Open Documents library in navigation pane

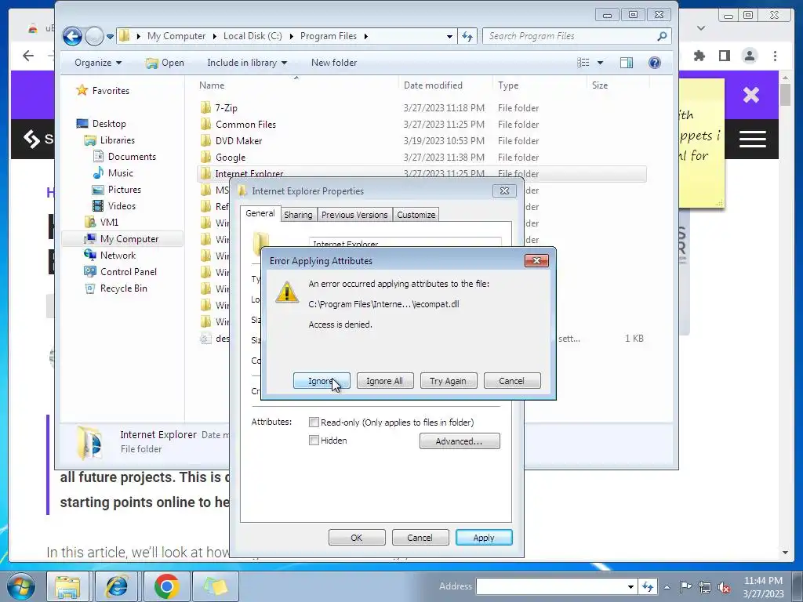125,157
